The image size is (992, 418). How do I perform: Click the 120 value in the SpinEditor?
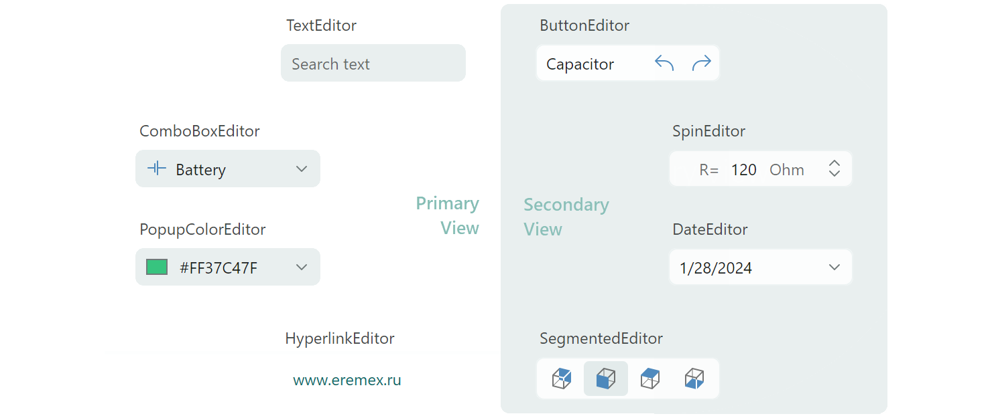click(743, 170)
